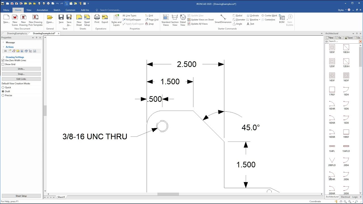This screenshot has height=204, width=363.
Task: Switch to the Annotation ribbon tab
Action: click(42, 10)
